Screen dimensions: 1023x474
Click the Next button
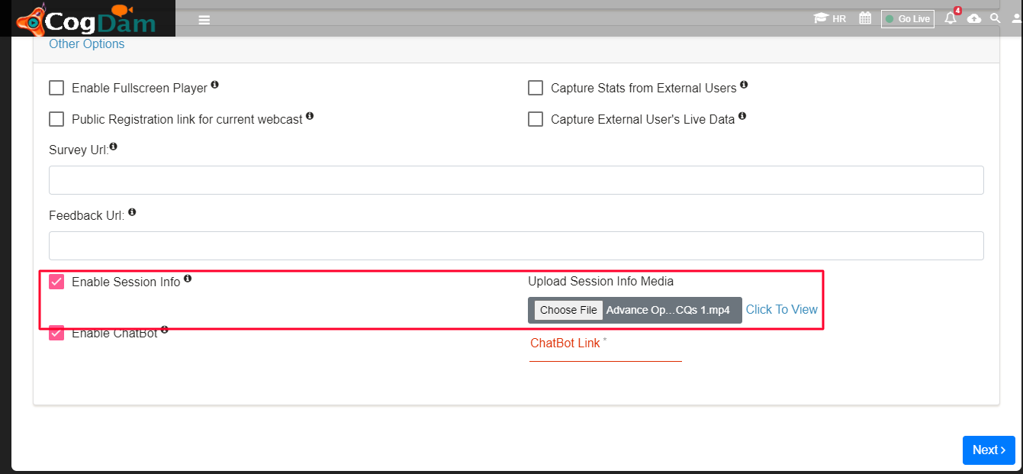989,450
